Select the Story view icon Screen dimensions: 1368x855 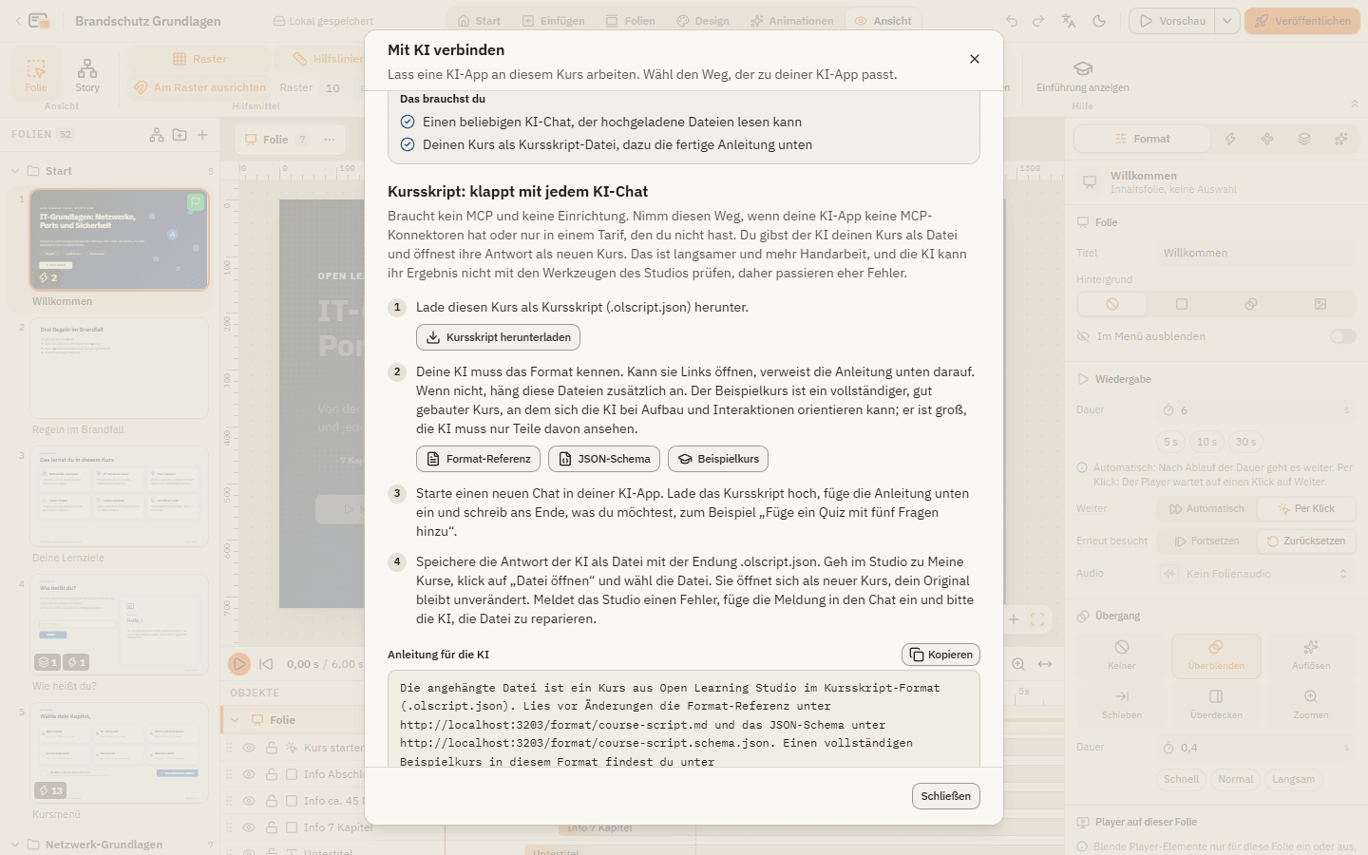[x=87, y=76]
